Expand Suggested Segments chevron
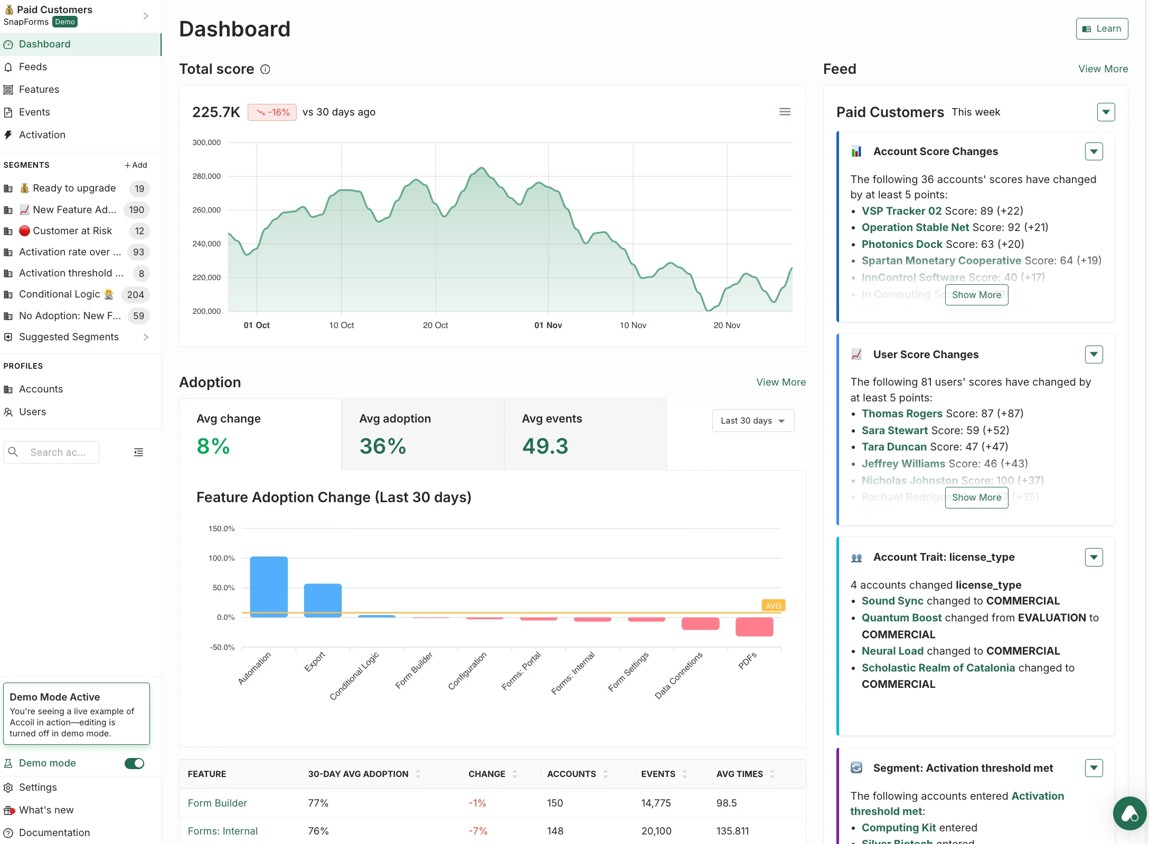Image resolution: width=1149 pixels, height=844 pixels. [146, 337]
